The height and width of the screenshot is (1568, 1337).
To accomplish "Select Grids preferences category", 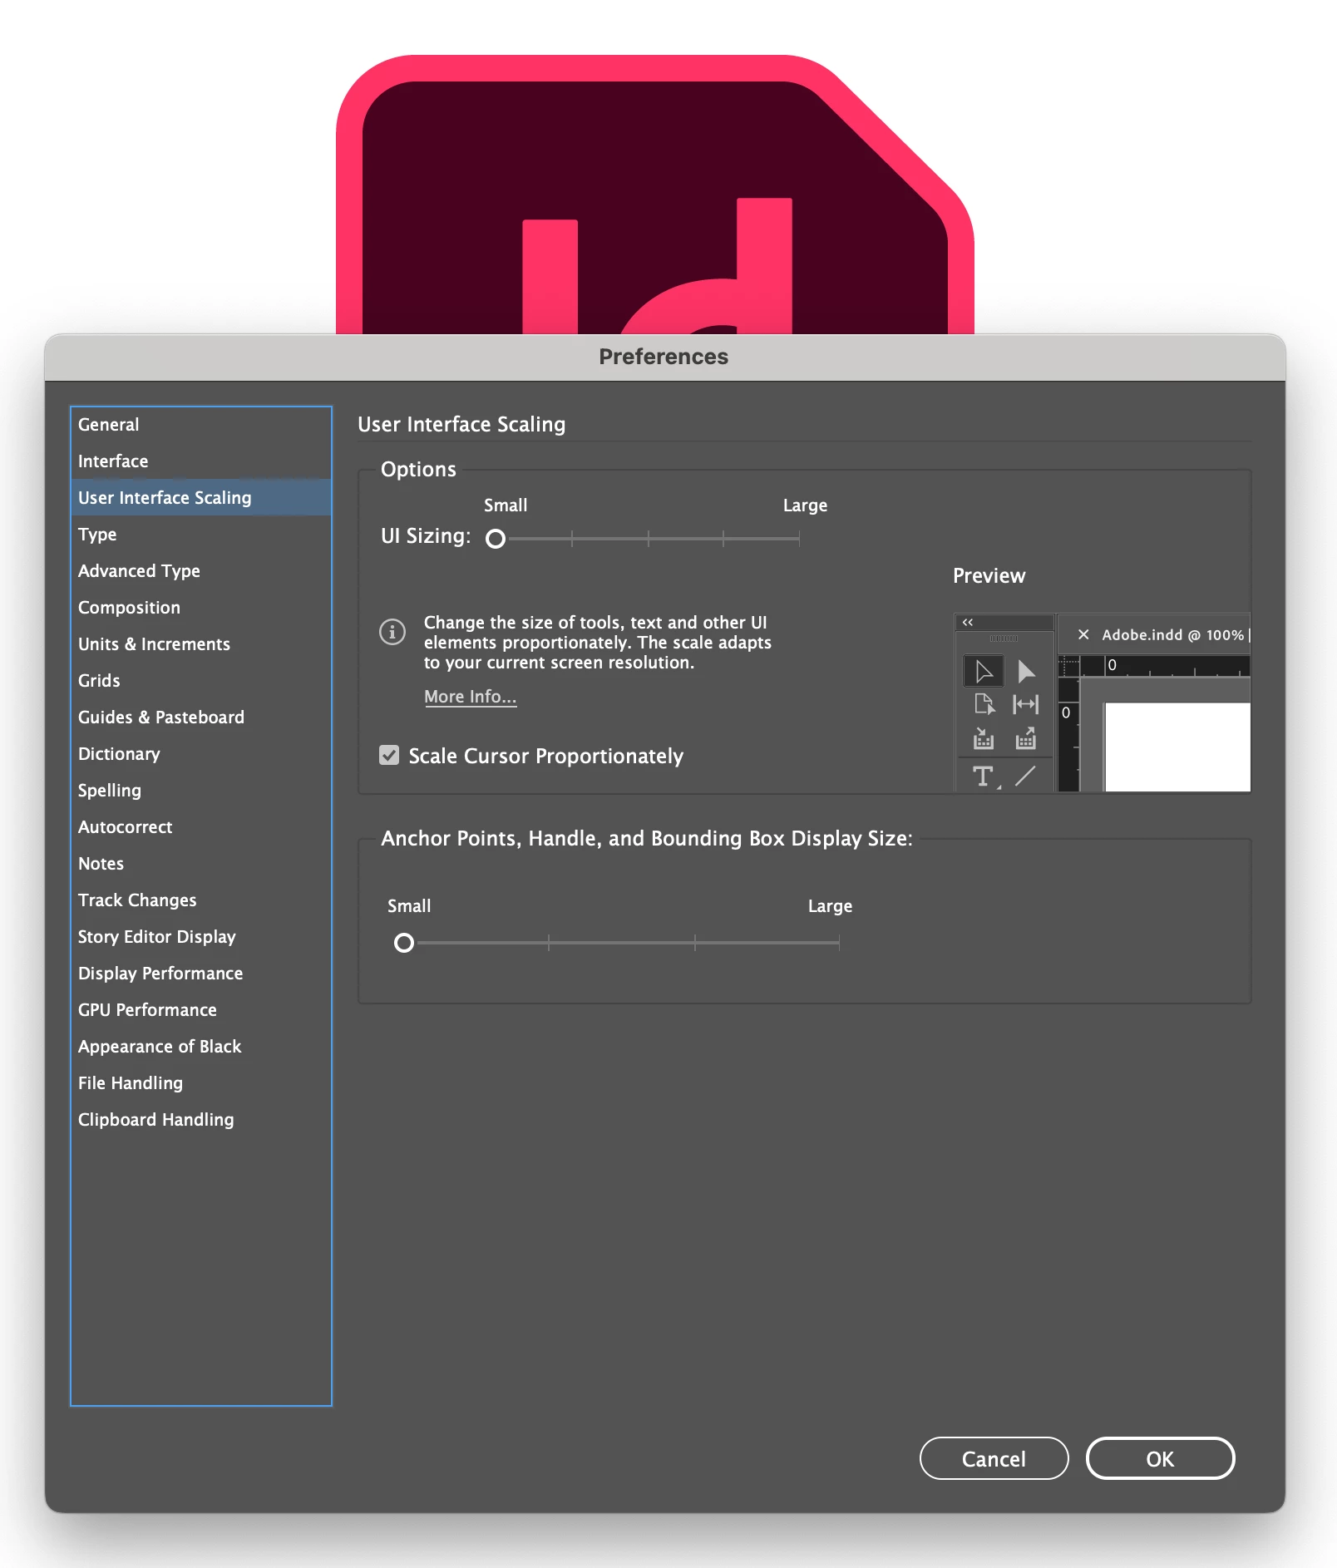I will [201, 680].
